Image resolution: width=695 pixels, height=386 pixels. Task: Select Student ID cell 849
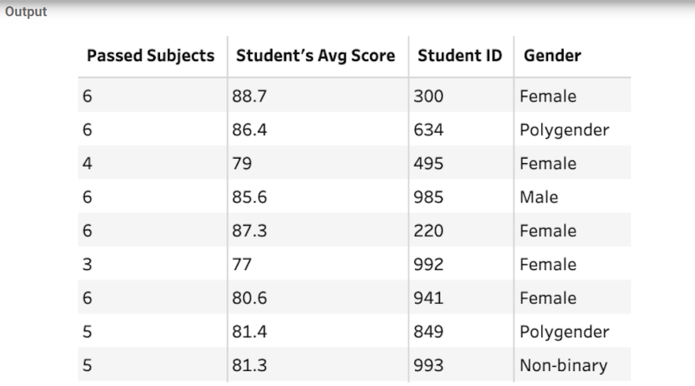pos(428,332)
